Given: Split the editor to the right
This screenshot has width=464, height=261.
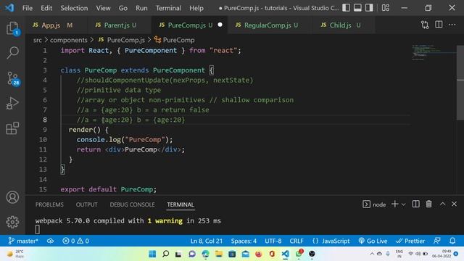Looking at the screenshot, I should 439,25.
